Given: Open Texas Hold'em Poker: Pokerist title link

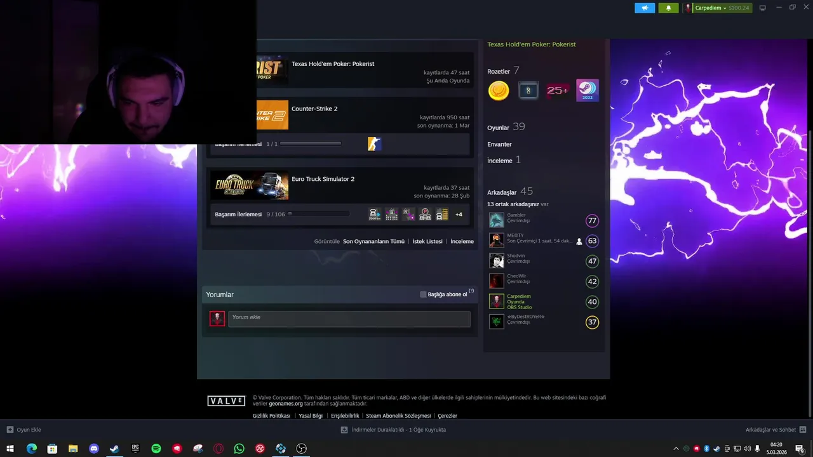Looking at the screenshot, I should point(333,64).
